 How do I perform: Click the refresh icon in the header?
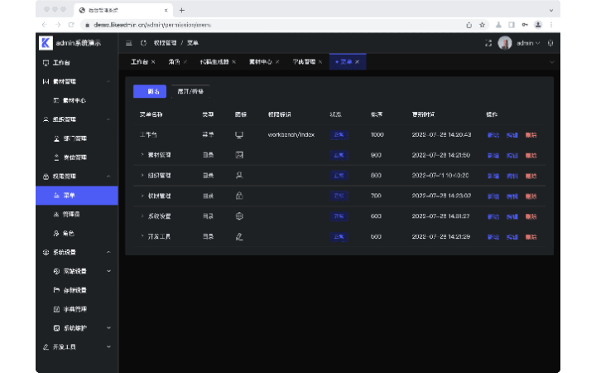tap(142, 42)
